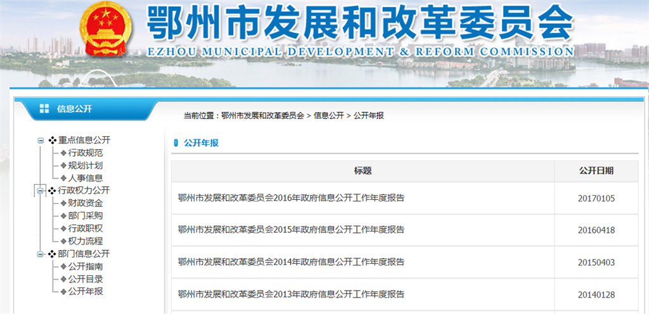Screen dimensions: 649x314
Task: Collapse the 部门信息公开 tree node
Action: pyautogui.click(x=41, y=254)
